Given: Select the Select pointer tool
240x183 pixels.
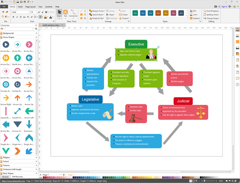Looking at the screenshot, I should point(59,13).
